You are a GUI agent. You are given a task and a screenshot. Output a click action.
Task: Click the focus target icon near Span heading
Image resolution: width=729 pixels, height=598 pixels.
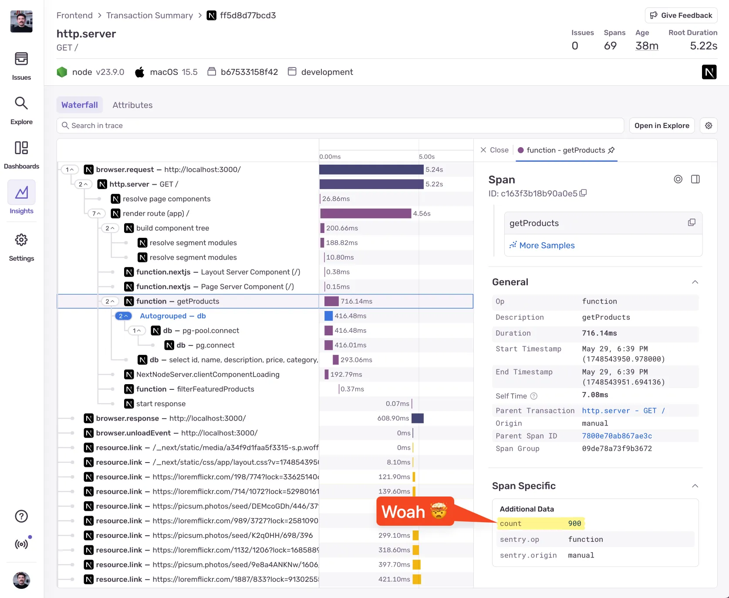click(678, 179)
